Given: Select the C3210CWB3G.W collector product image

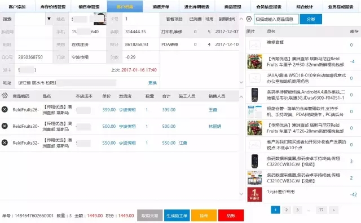Looking at the screenshot, I should [x=254, y=178].
